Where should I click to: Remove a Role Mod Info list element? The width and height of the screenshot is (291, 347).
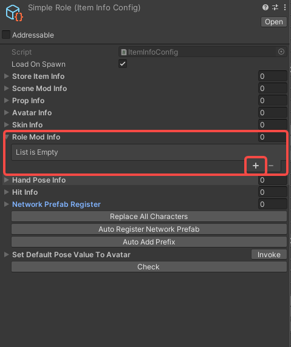click(271, 166)
